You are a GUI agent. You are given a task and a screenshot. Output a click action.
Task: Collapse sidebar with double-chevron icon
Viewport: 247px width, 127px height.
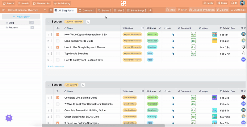(45, 10)
